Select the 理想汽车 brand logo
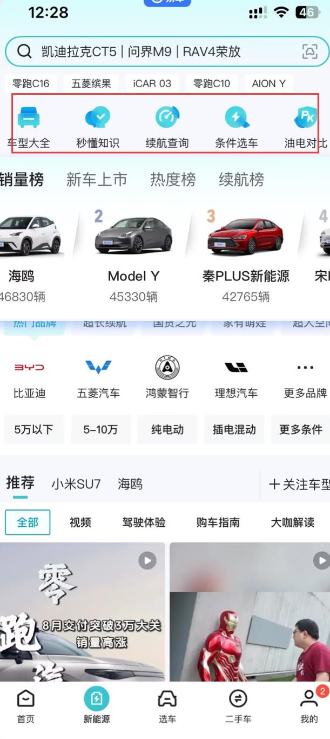This screenshot has width=330, height=739. [x=236, y=368]
